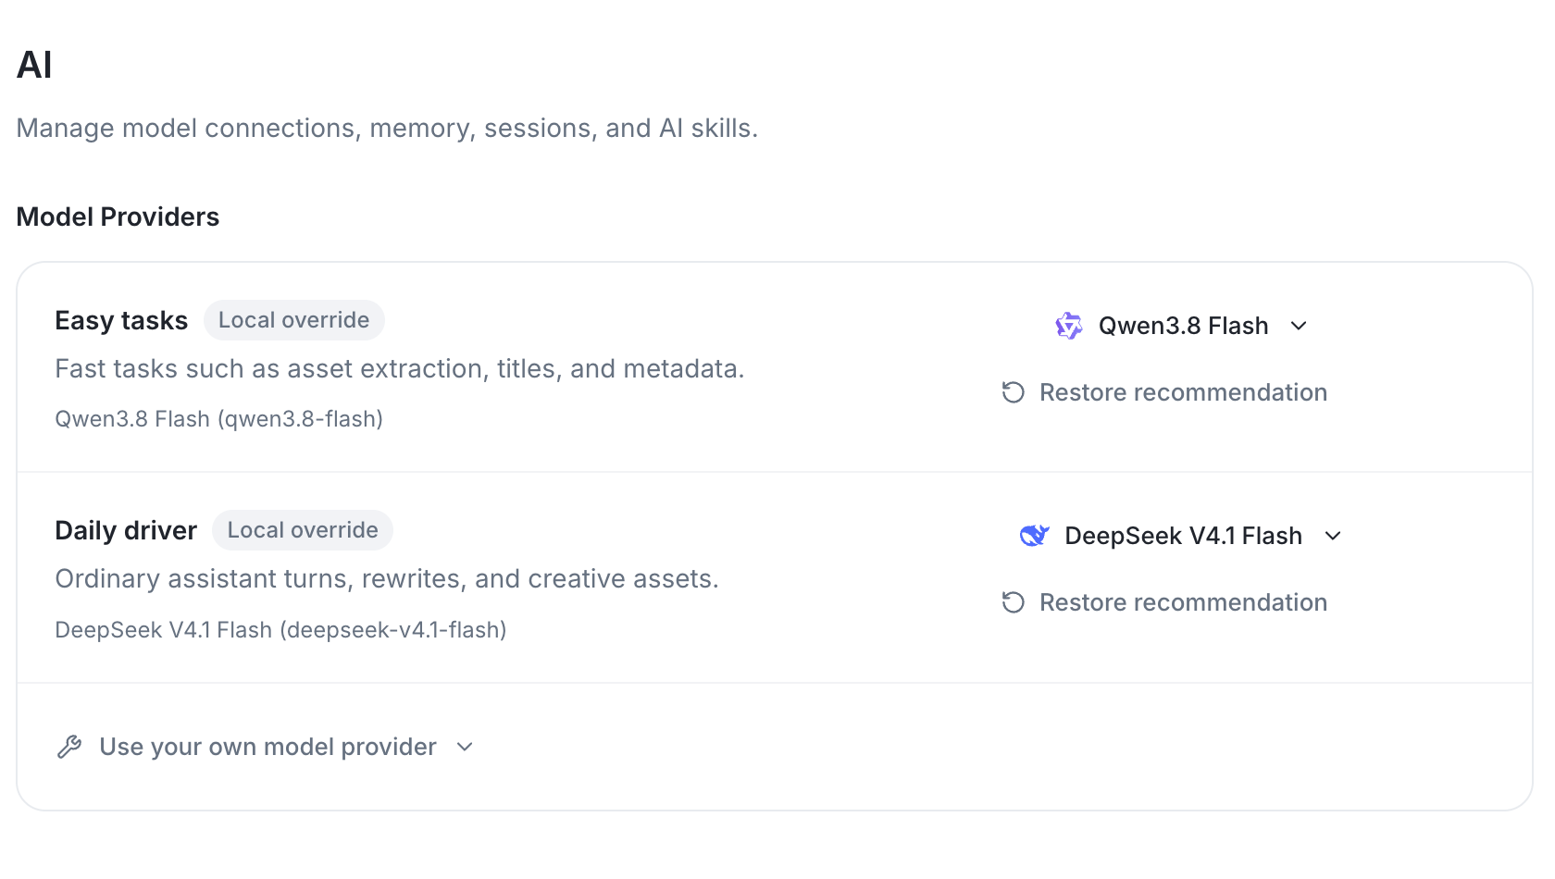1555x879 pixels.
Task: Click the text Qwen3.8 Flash (qwen3.8-flash)
Action: 219,419
